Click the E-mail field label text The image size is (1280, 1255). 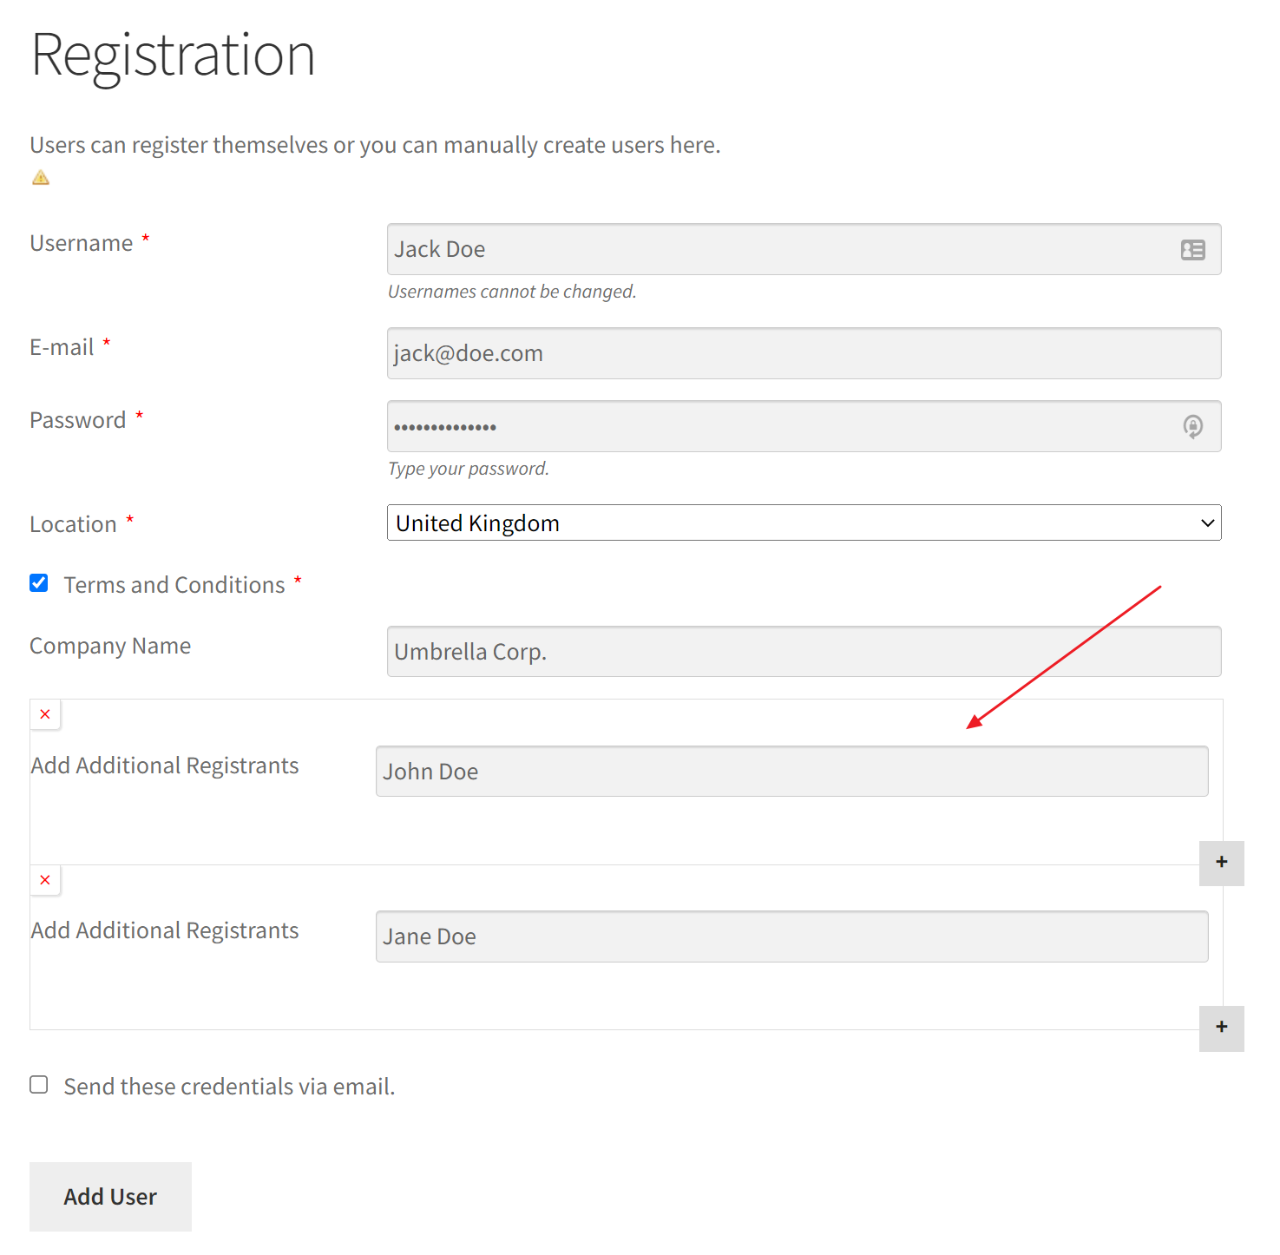[62, 347]
